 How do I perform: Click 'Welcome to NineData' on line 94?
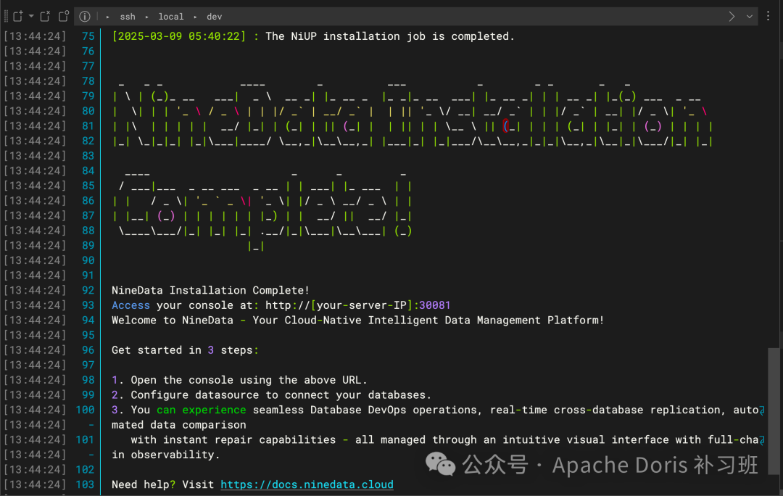(173, 321)
